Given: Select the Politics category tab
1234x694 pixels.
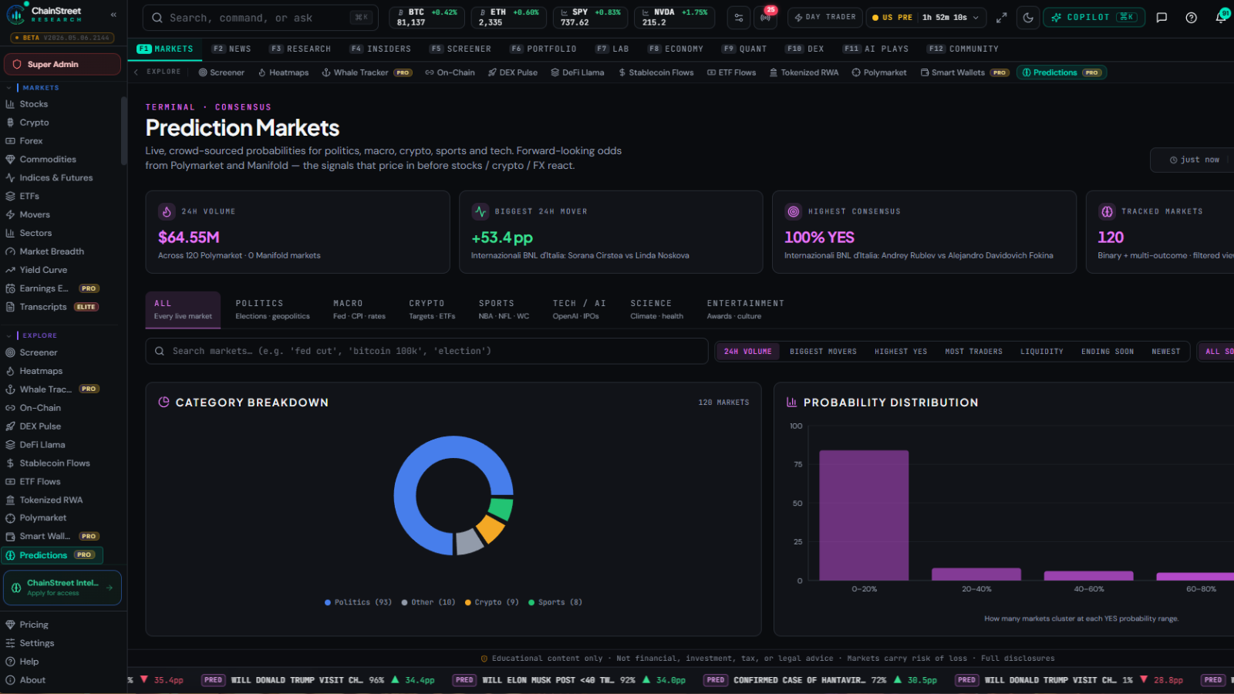Looking at the screenshot, I should (272, 309).
